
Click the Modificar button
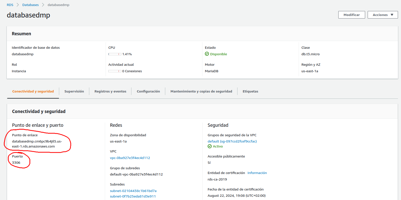tap(351, 15)
